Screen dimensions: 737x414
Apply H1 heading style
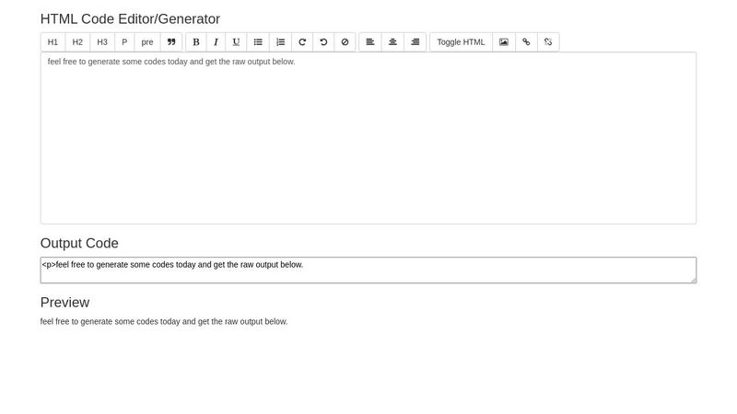pos(53,42)
